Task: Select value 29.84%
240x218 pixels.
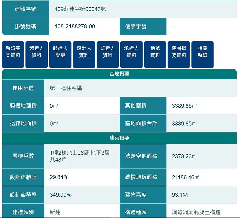Action: 59,177
